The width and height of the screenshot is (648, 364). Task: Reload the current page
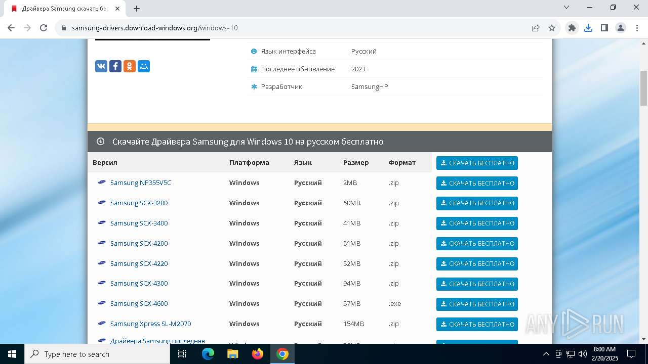[44, 28]
